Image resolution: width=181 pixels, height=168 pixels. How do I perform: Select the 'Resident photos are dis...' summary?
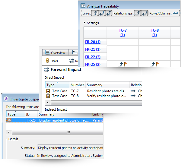tap(107, 91)
